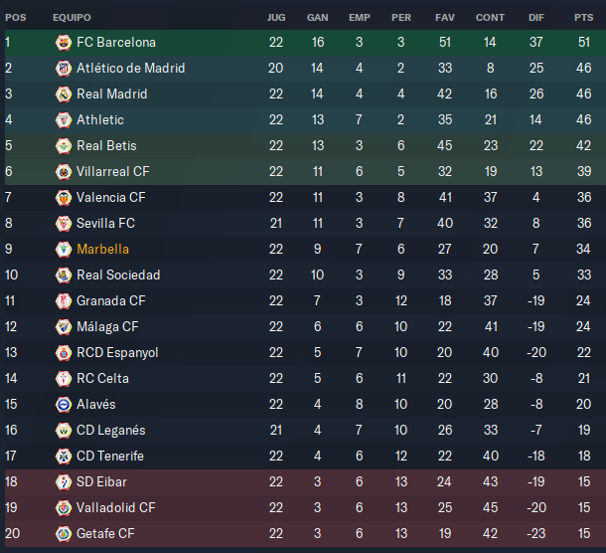Image resolution: width=606 pixels, height=553 pixels.
Task: Click the Marbella club badge
Action: (x=64, y=250)
